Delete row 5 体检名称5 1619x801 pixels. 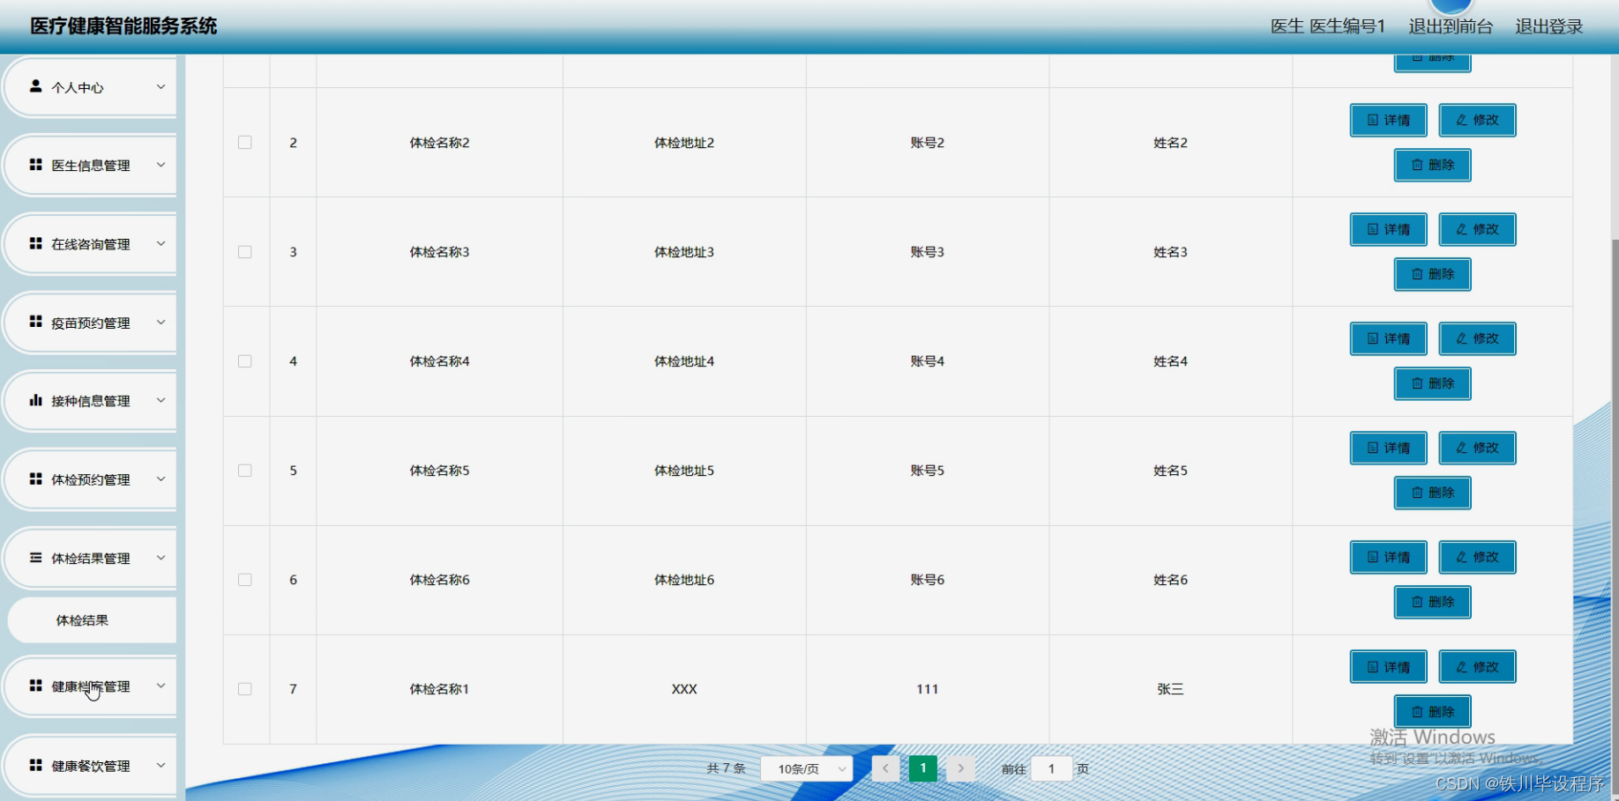[1432, 493]
